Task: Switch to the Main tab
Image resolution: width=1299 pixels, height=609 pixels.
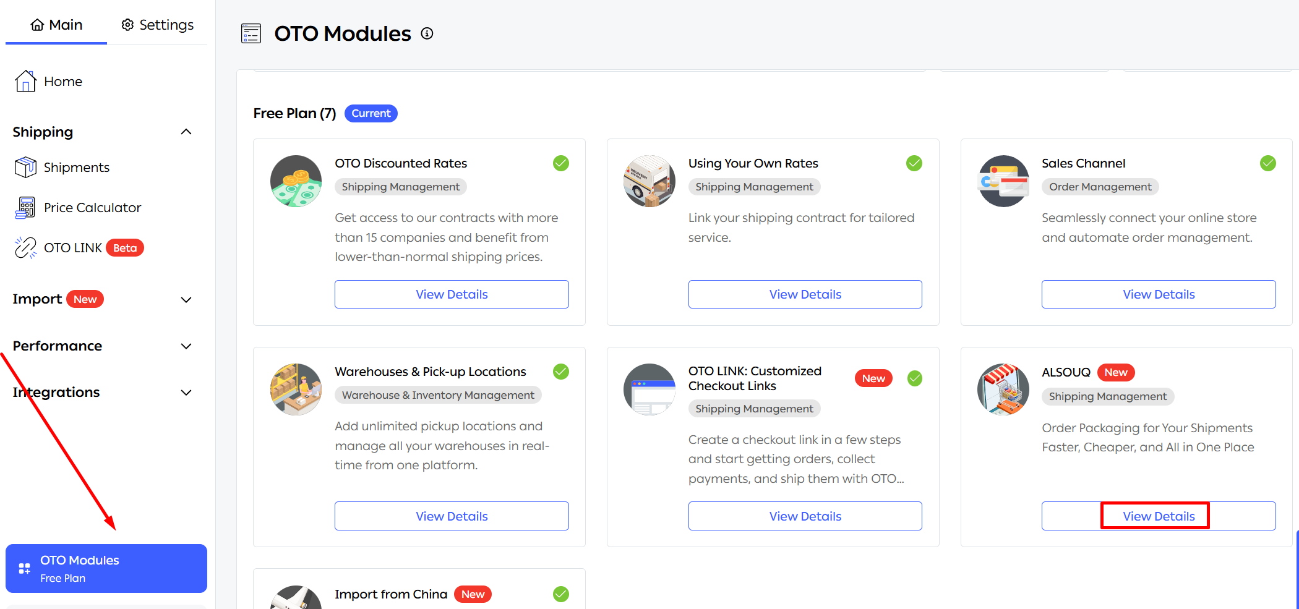Action: coord(56,25)
